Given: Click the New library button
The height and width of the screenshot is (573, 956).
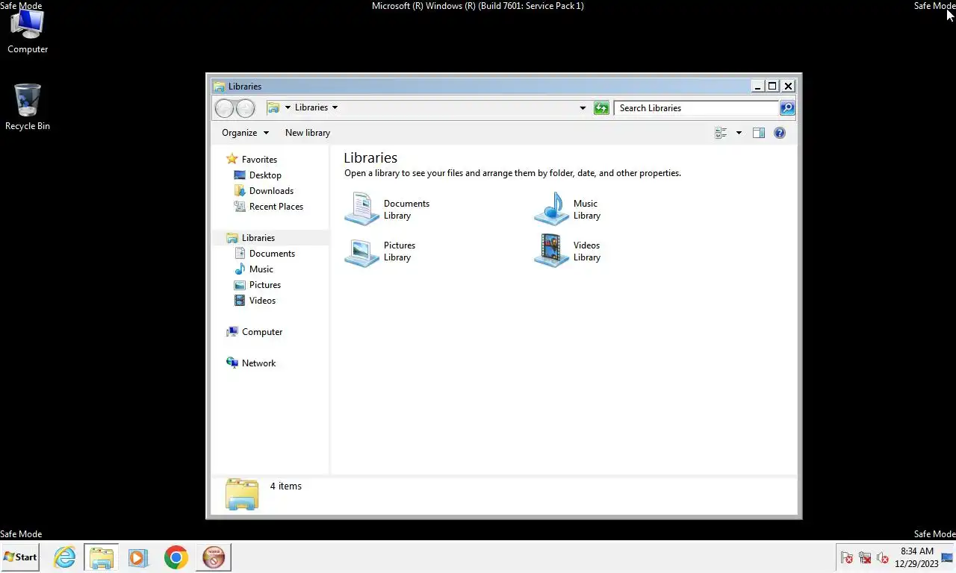Looking at the screenshot, I should [308, 133].
